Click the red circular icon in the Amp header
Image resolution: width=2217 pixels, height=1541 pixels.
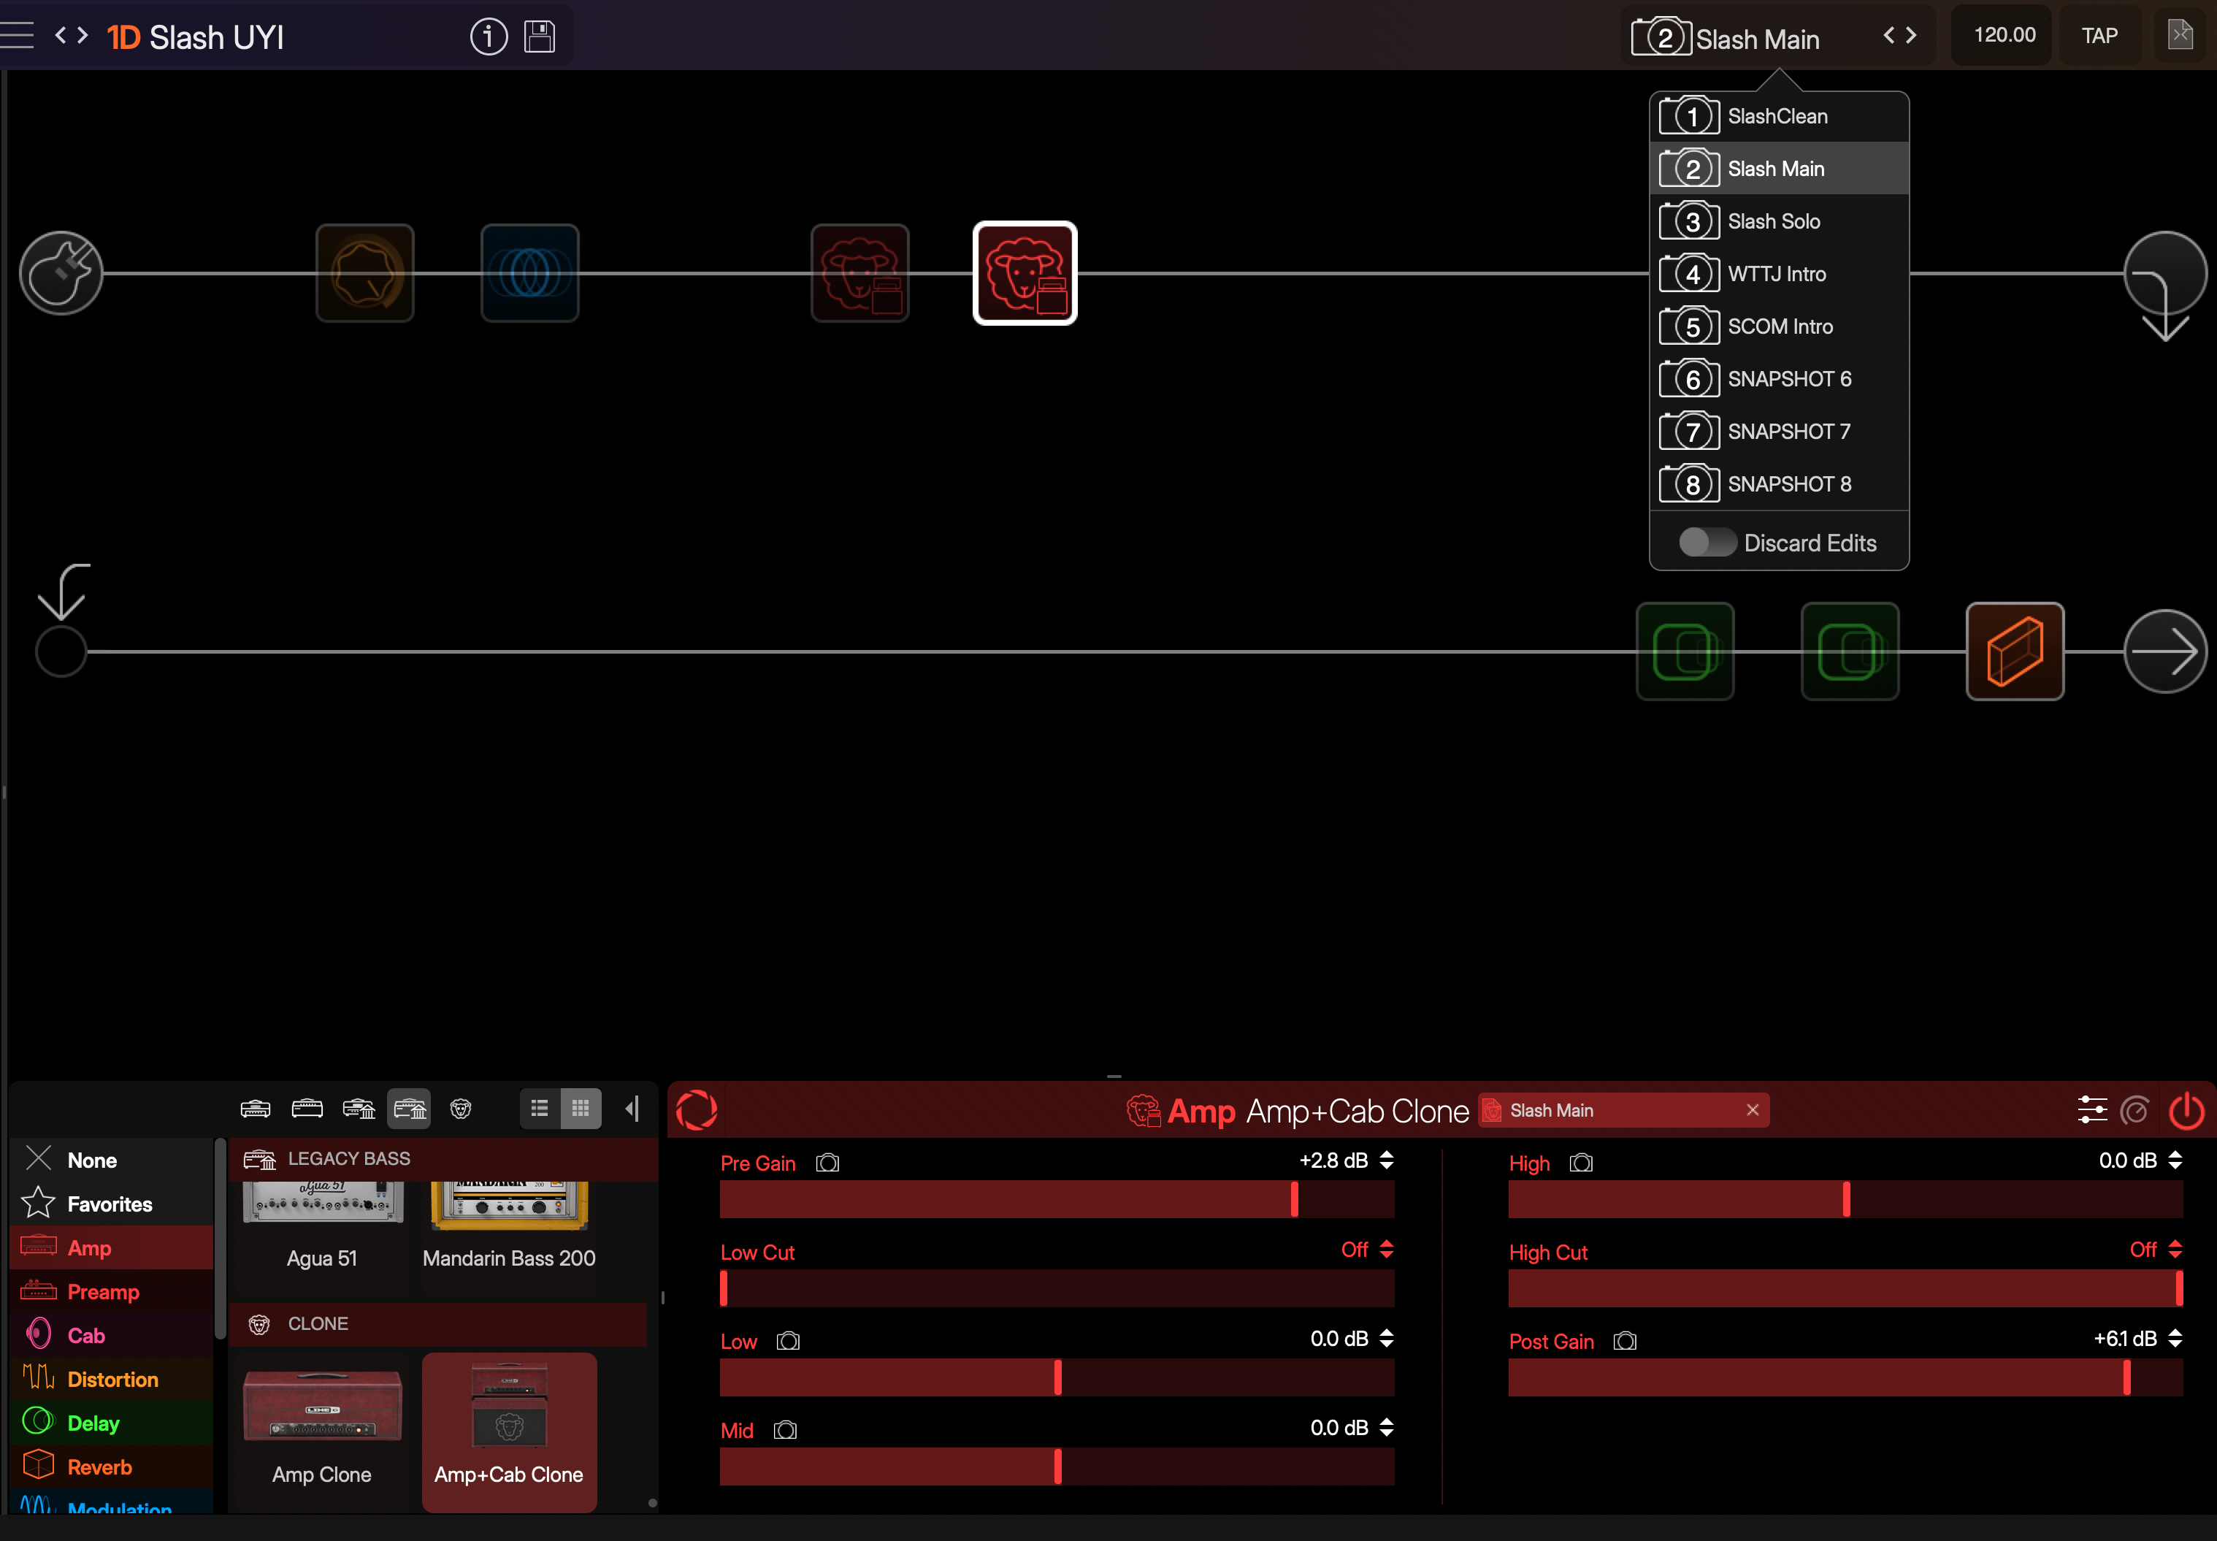(697, 1109)
